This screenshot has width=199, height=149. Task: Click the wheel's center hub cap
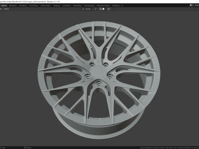coord(99,72)
